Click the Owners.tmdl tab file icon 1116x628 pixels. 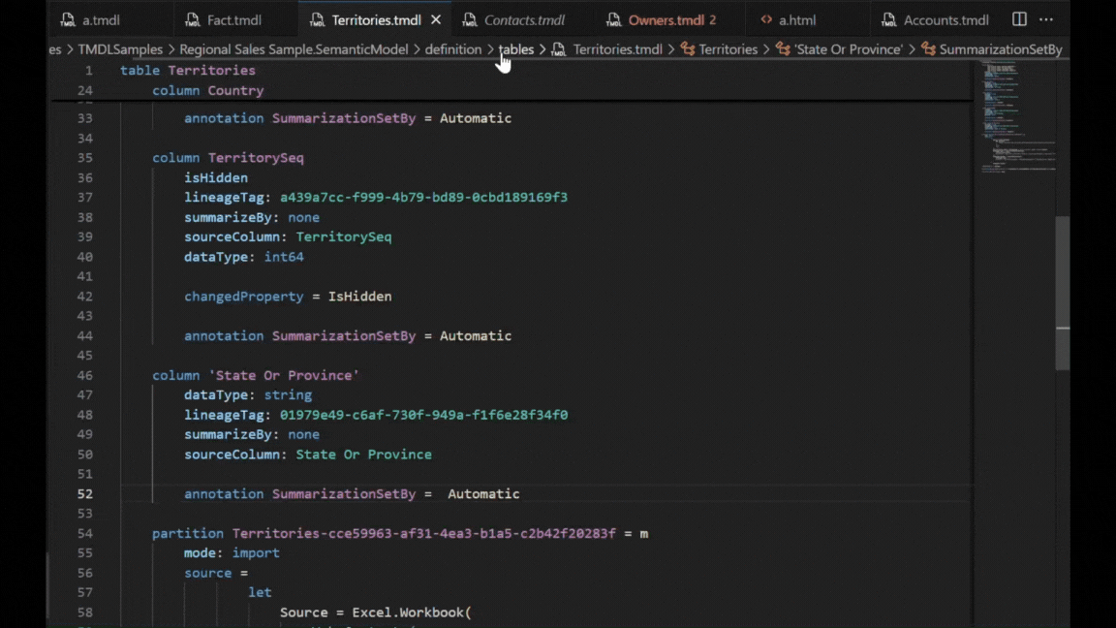pyautogui.click(x=614, y=20)
